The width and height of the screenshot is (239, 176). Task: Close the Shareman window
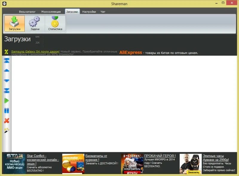tap(232, 3)
